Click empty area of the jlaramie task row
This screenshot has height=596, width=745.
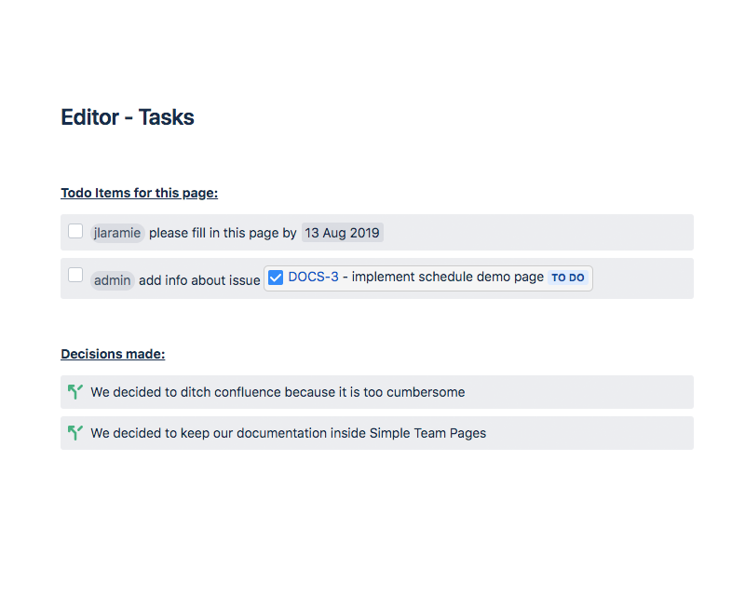(x=537, y=233)
